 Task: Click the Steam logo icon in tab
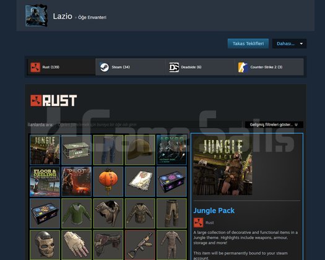pos(104,67)
